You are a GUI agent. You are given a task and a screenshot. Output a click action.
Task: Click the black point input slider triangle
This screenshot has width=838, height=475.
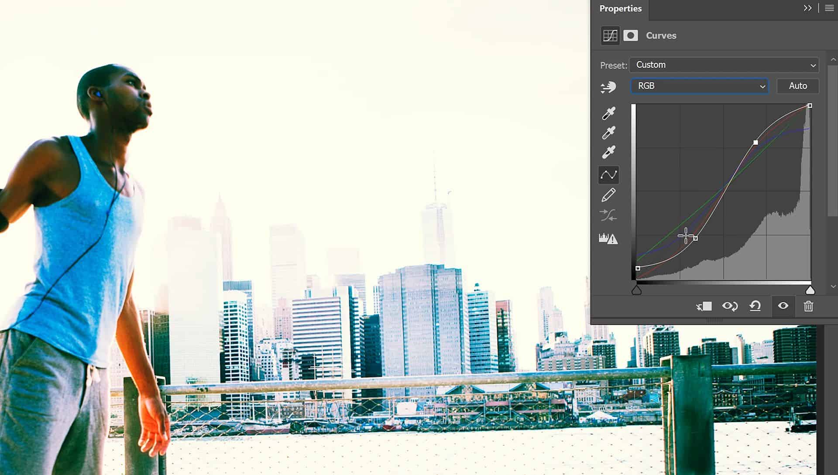636,290
